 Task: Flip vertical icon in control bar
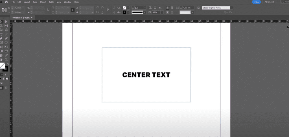102,12
